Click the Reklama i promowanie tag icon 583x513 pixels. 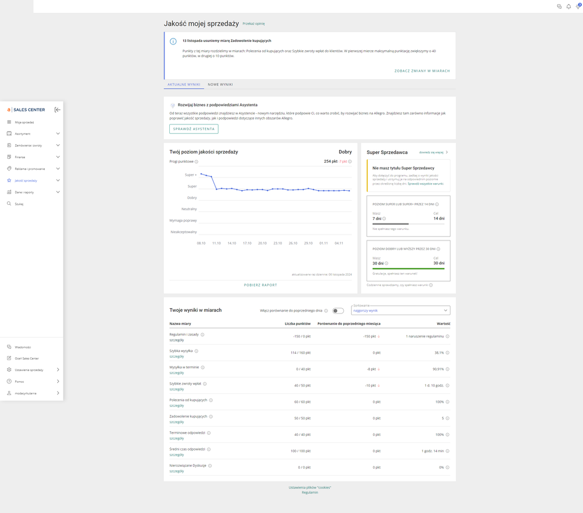(9, 169)
